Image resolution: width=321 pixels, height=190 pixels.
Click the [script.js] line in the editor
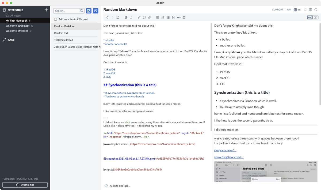click(132, 169)
